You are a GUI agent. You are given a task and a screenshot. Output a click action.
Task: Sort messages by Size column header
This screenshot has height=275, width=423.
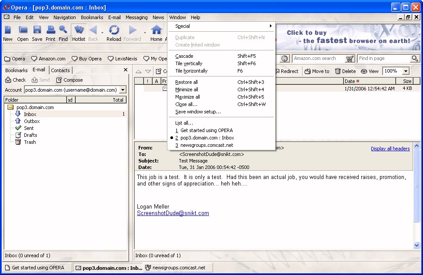(404, 81)
